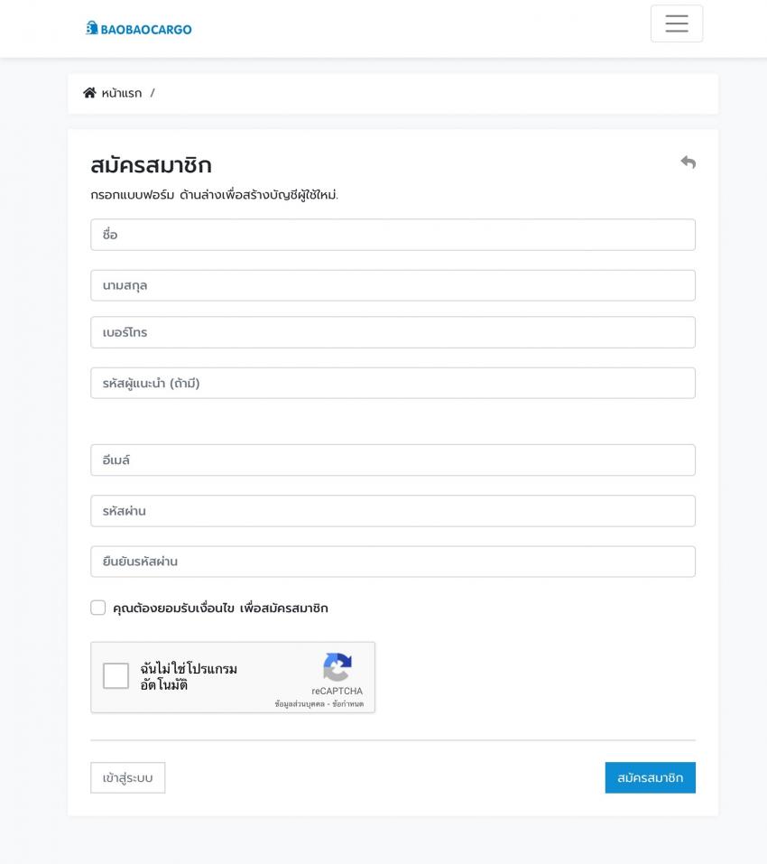
Task: Click the terms acceptance label text
Action: click(220, 608)
